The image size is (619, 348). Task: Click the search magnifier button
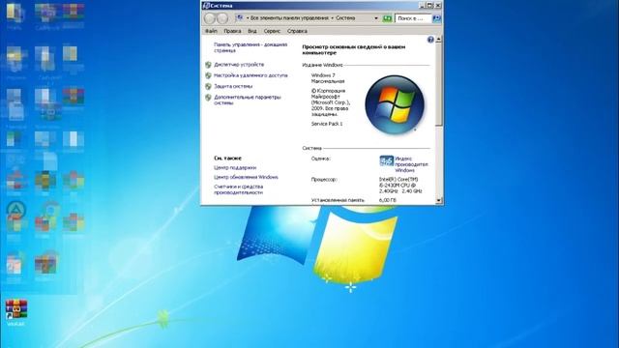437,18
